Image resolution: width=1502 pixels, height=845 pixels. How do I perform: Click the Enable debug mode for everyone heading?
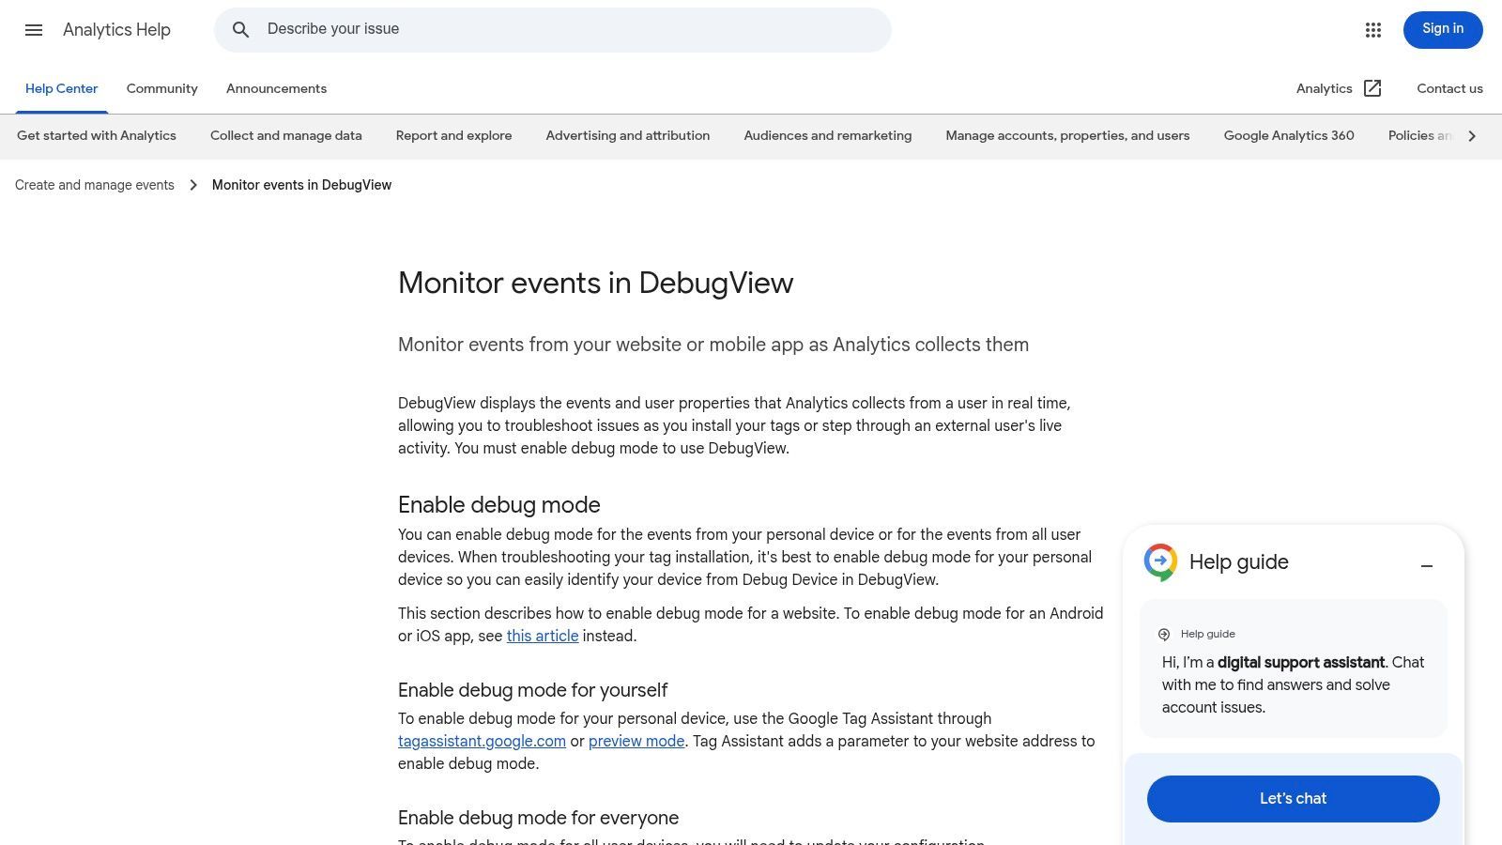538,818
